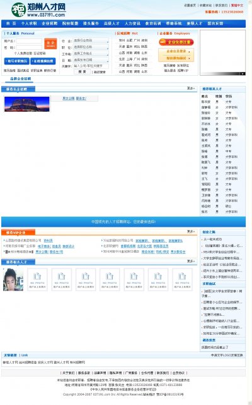Viewport: 252px width, 405px height.
Task: Click 更多 in the VIP enterprise section
Action: point(191,232)
